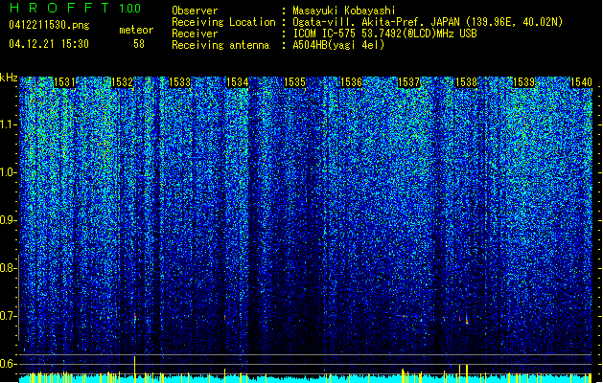
Task: Click observer name Masayuki Kobayashi
Action: coord(344,11)
